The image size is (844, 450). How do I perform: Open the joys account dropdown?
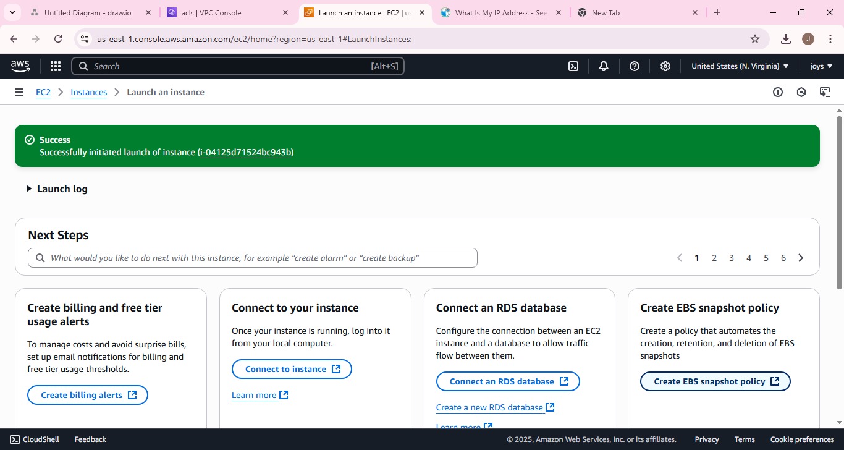[821, 66]
